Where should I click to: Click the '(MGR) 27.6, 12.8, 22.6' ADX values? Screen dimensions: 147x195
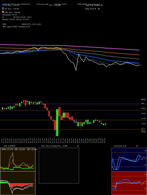31,24
